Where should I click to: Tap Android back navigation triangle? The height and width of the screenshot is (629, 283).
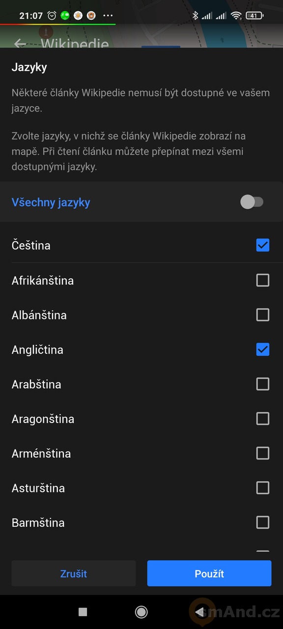click(x=199, y=611)
